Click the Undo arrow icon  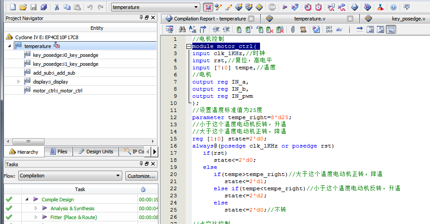[90, 7]
